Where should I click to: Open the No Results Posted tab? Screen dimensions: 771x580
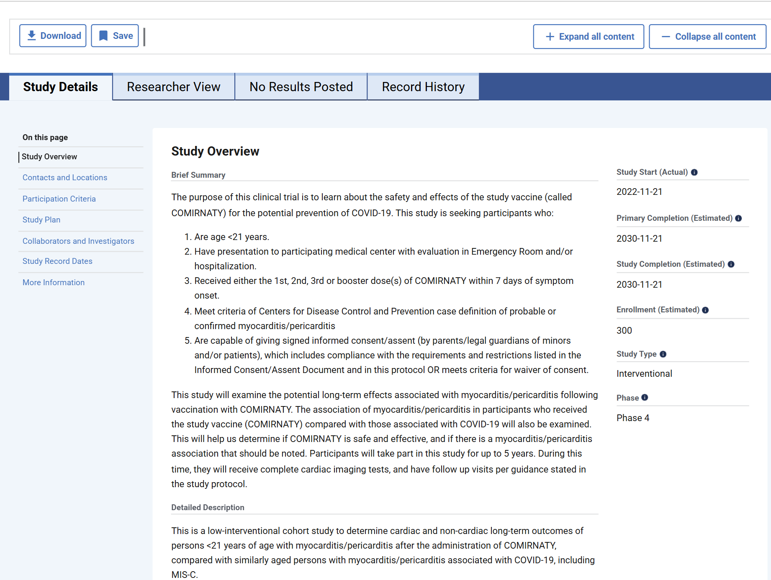(301, 87)
